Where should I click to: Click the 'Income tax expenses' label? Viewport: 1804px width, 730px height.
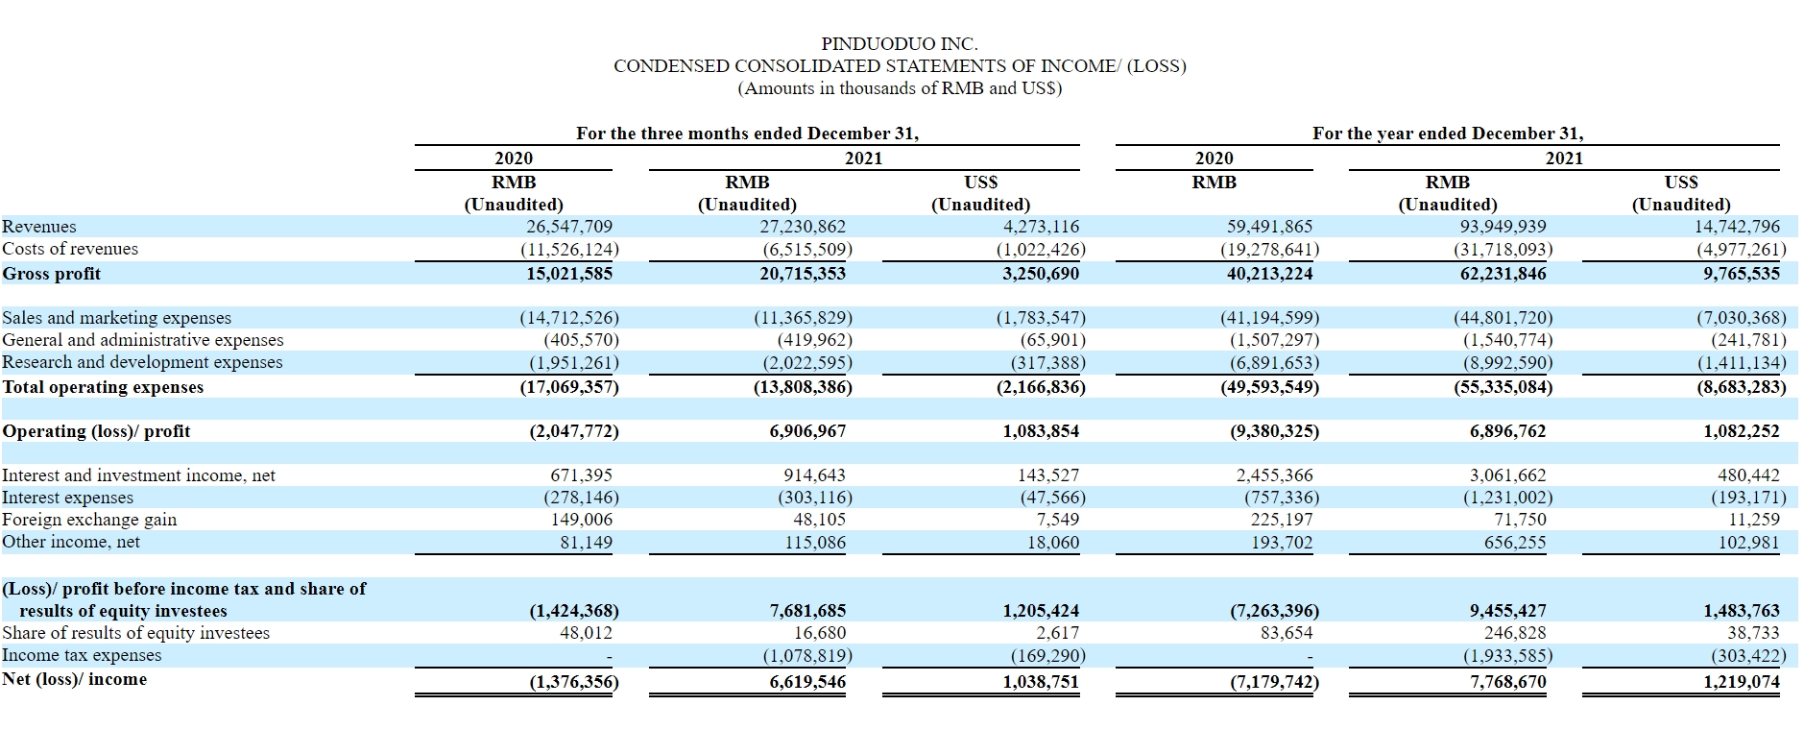tap(82, 655)
